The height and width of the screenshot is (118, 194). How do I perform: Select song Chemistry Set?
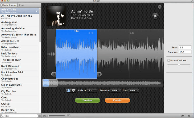(x=19, y=80)
